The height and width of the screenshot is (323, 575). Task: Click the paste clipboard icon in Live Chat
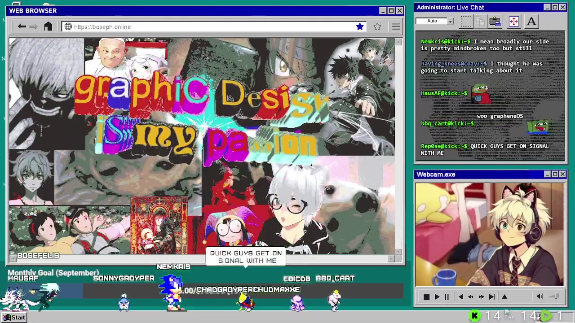click(495, 21)
